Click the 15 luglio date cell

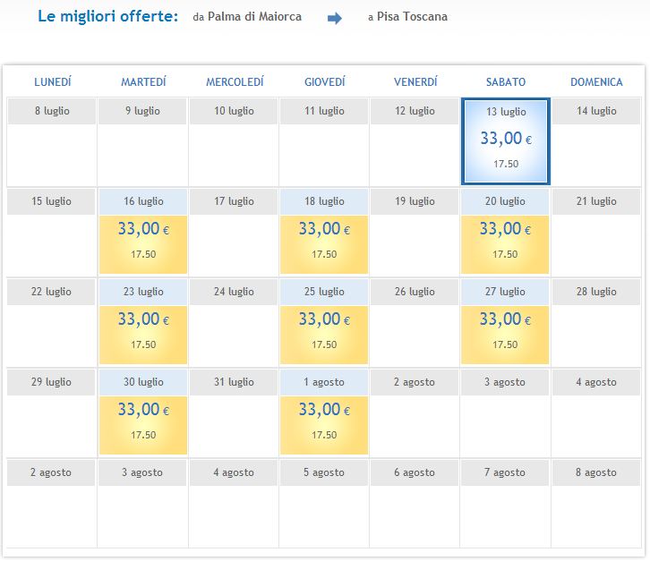(x=51, y=201)
